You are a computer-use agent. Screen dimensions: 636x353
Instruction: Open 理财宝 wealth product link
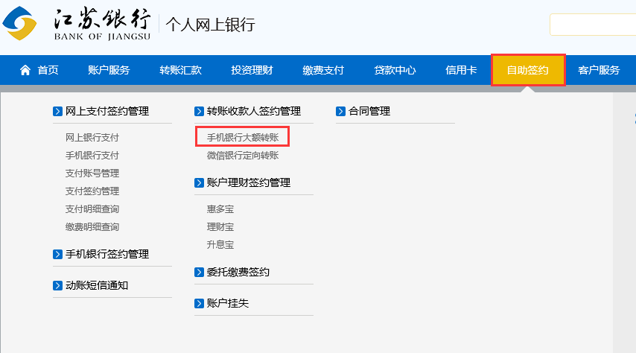point(220,227)
